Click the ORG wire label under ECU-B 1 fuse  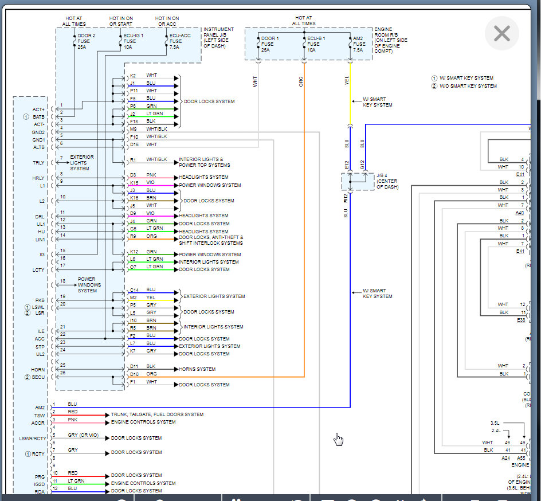tap(301, 82)
